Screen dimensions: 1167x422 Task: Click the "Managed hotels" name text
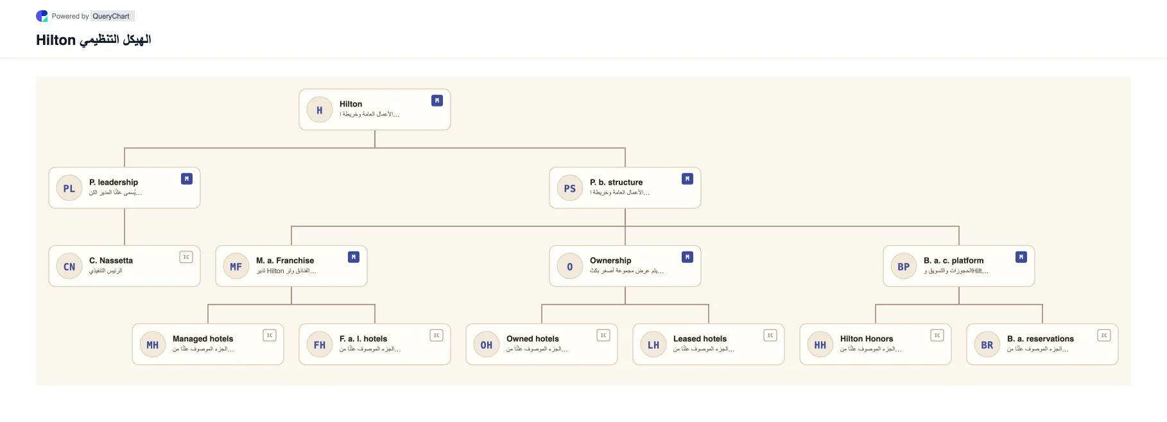[x=203, y=339]
